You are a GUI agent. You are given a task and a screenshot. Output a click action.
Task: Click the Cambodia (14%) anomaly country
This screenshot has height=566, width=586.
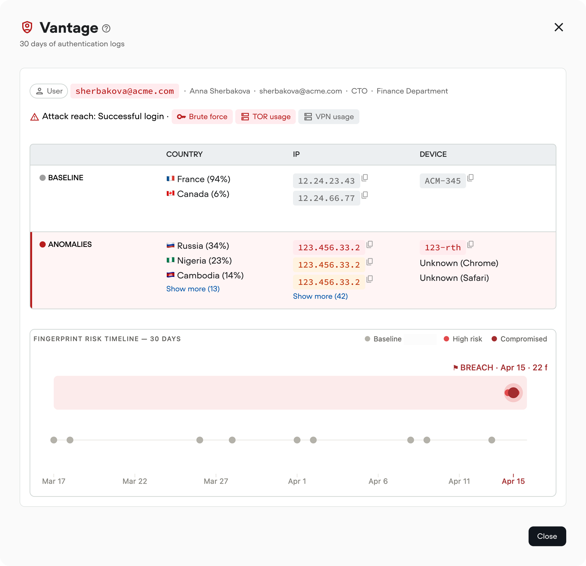[205, 275]
